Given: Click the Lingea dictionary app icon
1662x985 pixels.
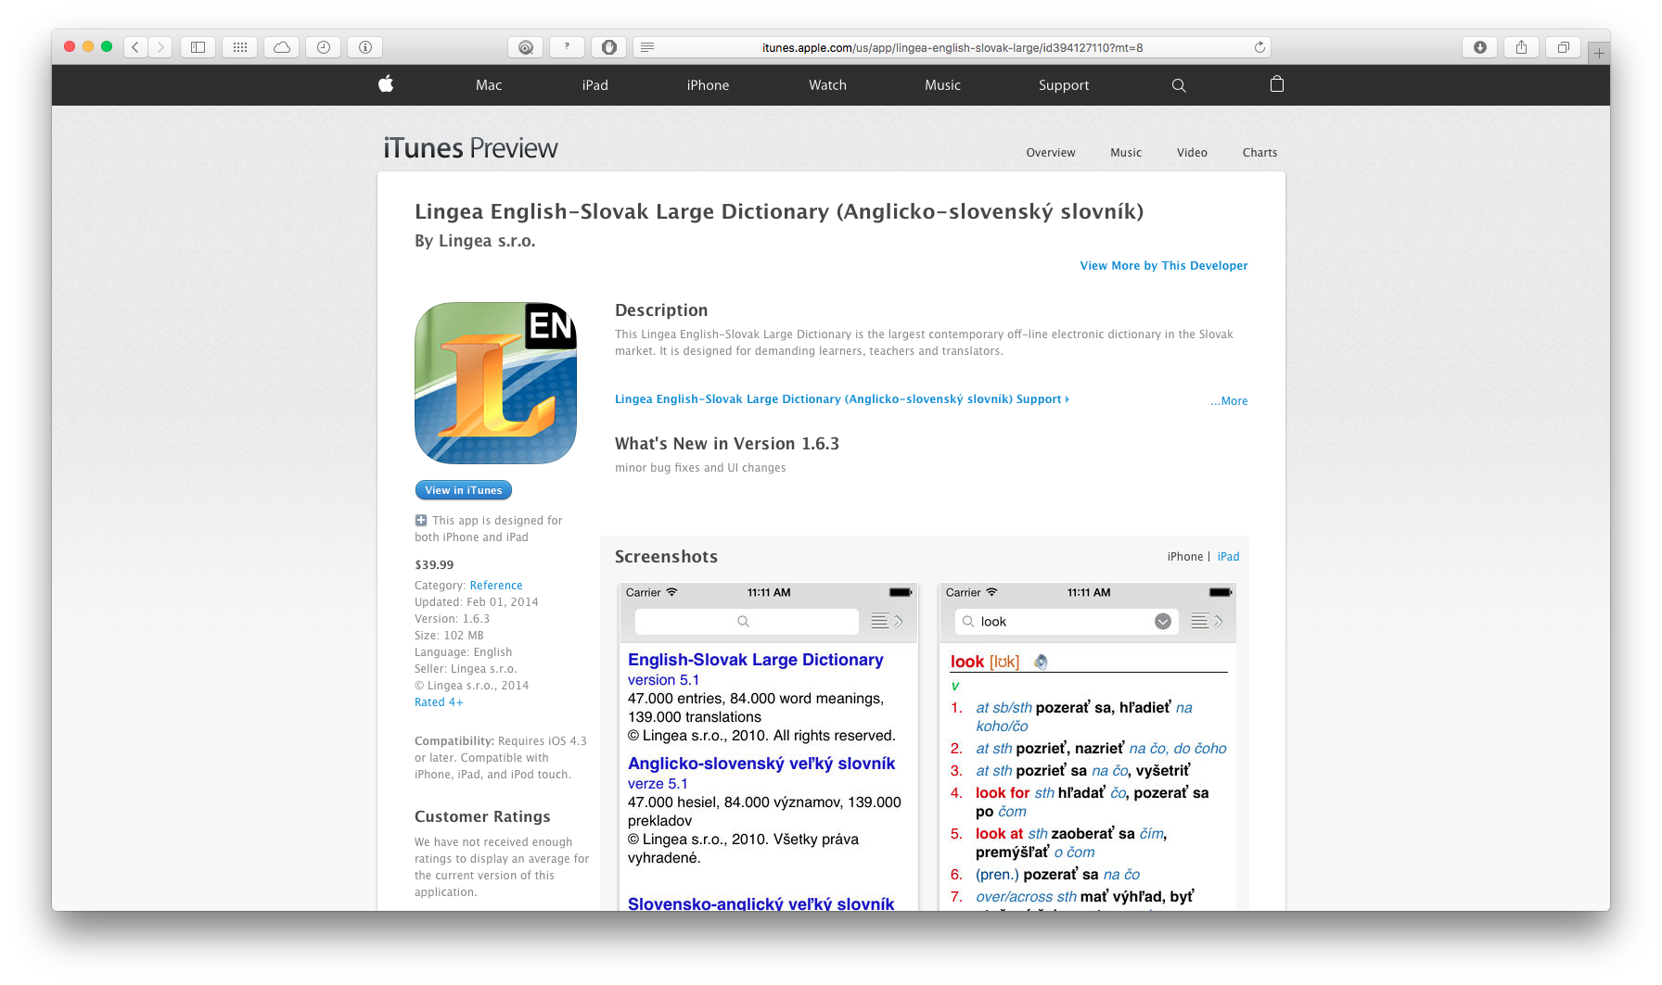Looking at the screenshot, I should pyautogui.click(x=495, y=383).
